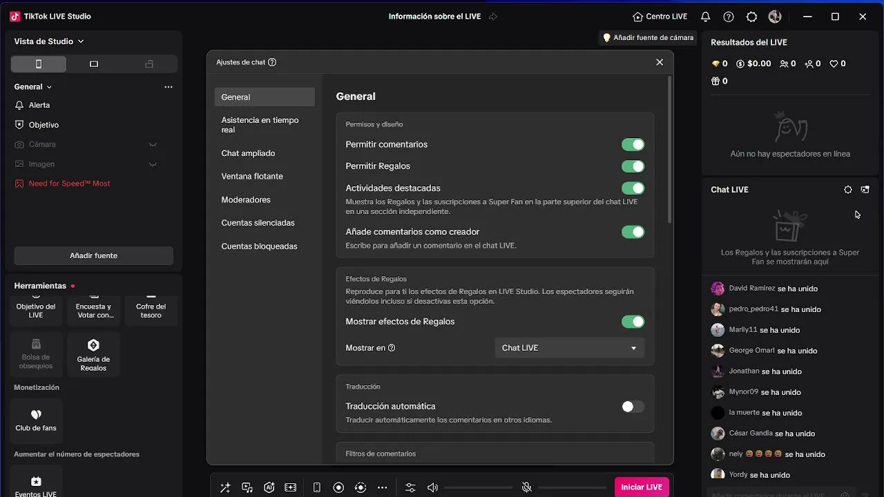This screenshot has width=884, height=497.
Task: Click the settings dialog vertical scrollbar
Action: pyautogui.click(x=669, y=150)
